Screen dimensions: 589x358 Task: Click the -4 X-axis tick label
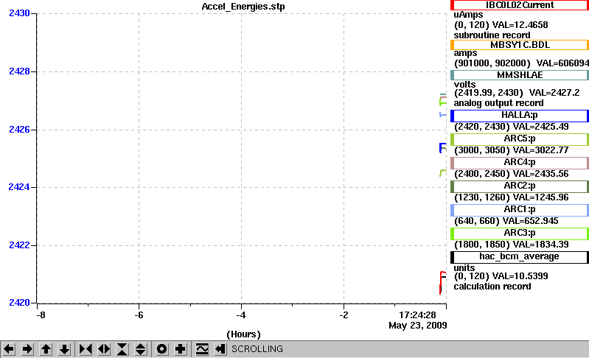coord(241,315)
